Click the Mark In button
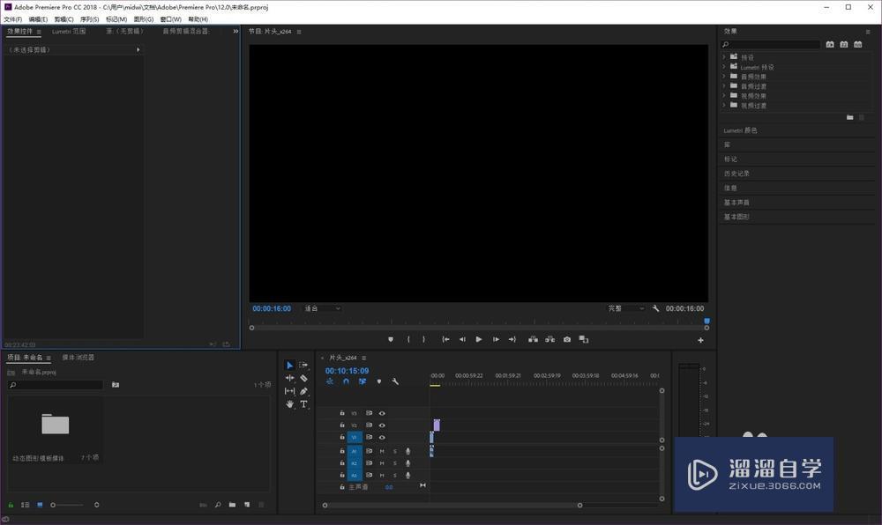The height and width of the screenshot is (525, 882). click(408, 340)
